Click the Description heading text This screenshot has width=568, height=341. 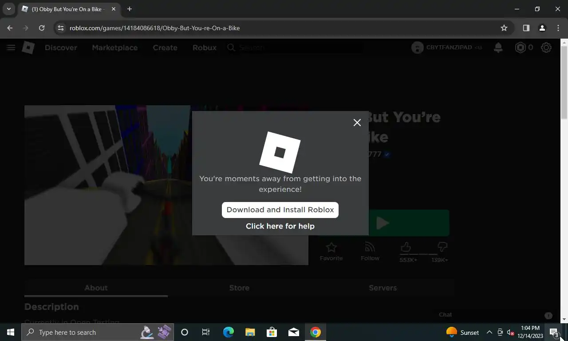click(x=51, y=307)
